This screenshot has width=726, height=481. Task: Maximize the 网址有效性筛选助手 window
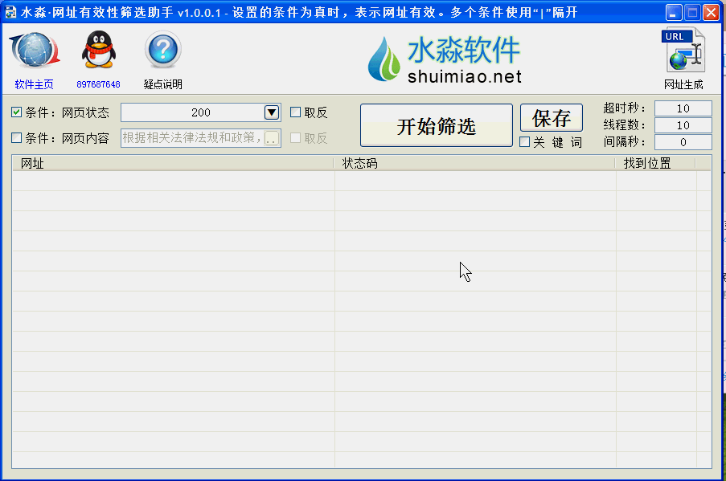pos(692,13)
